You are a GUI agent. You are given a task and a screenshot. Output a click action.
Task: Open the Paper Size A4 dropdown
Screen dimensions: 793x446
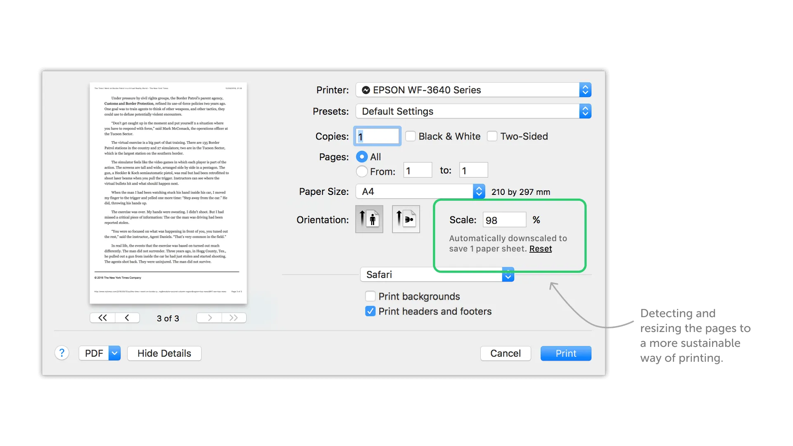tap(420, 191)
